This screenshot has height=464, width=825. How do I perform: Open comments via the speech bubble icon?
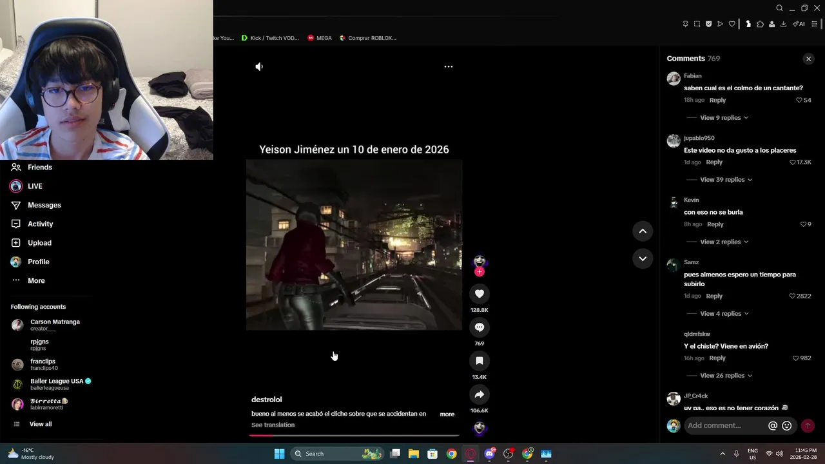[479, 327]
